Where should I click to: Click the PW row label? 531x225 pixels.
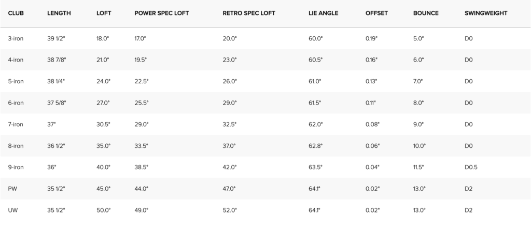coord(12,188)
